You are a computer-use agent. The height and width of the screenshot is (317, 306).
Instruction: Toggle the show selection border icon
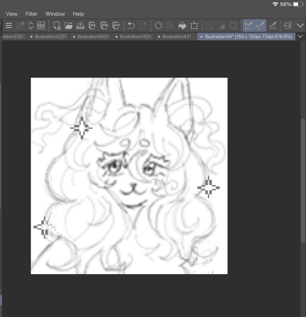click(x=233, y=26)
